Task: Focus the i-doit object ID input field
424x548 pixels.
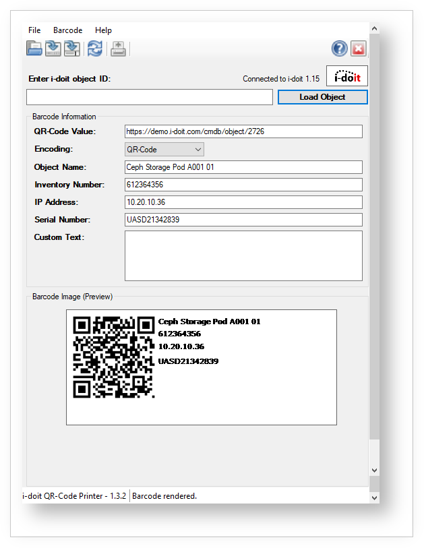Action: [150, 97]
